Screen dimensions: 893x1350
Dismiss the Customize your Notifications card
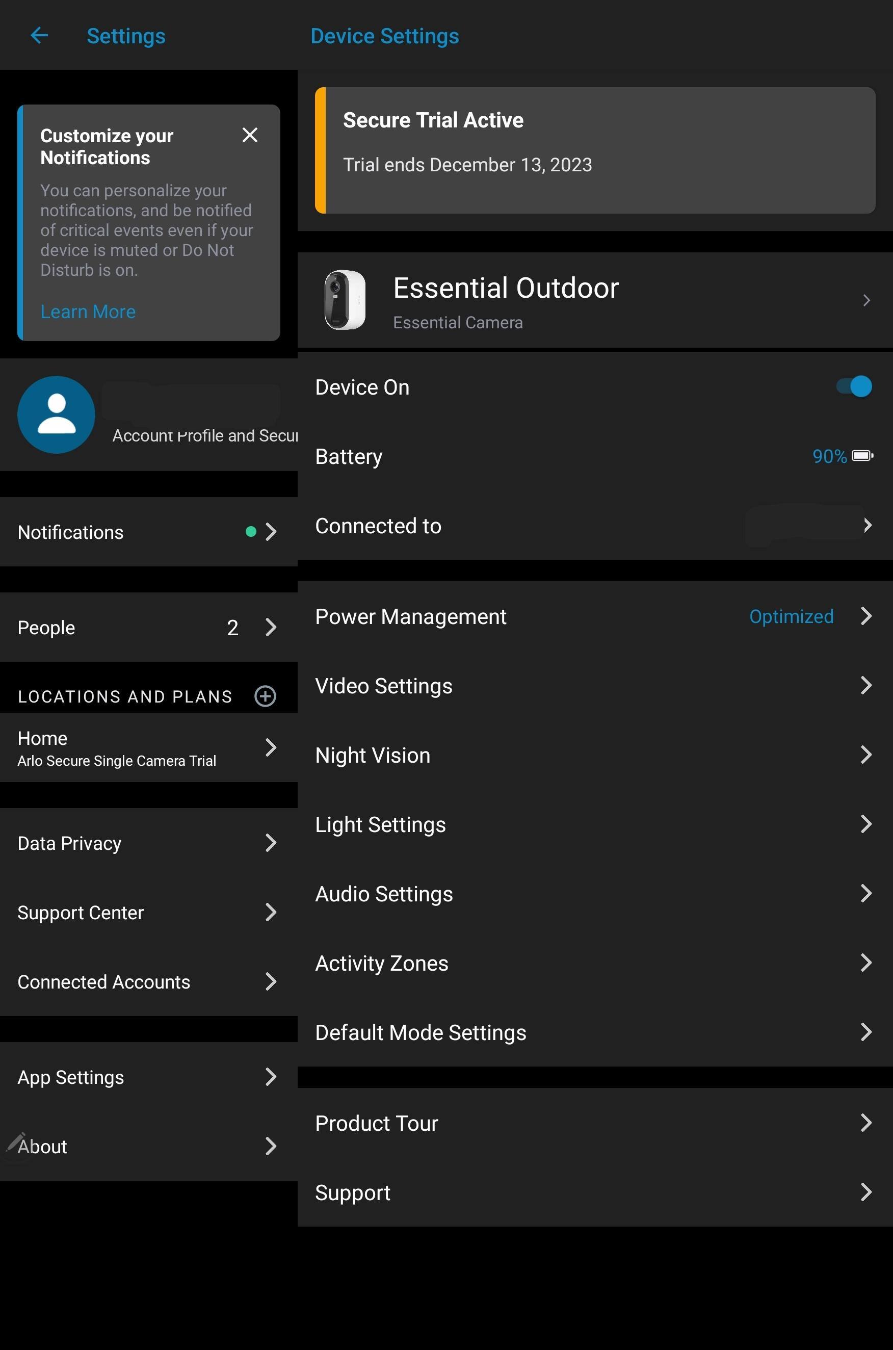tap(249, 135)
